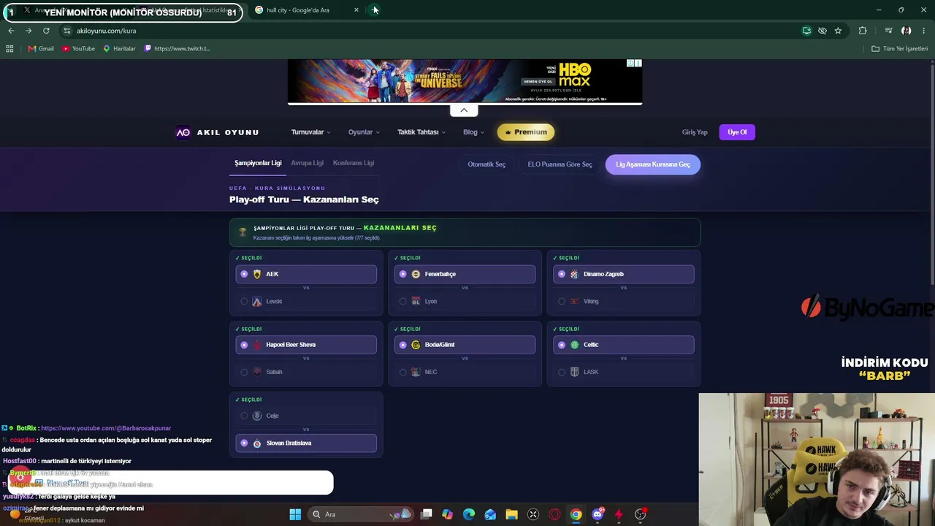Click the crossed-eye icon in address bar
This screenshot has height=526, width=935.
823,31
